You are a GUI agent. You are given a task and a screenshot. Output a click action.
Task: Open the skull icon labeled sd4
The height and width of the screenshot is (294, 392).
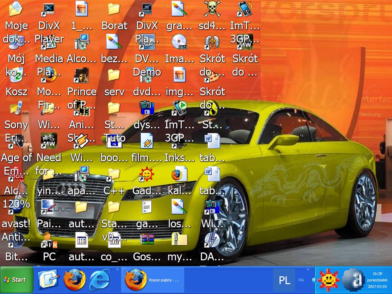tap(212, 9)
